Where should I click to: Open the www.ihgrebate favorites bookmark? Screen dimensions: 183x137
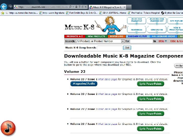click(52, 13)
